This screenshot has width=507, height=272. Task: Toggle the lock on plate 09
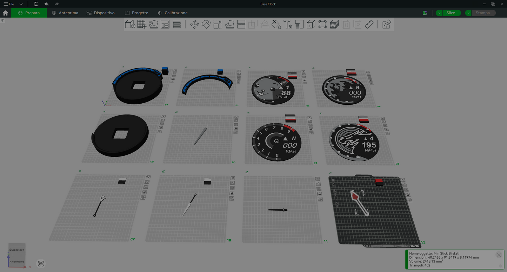(144, 192)
